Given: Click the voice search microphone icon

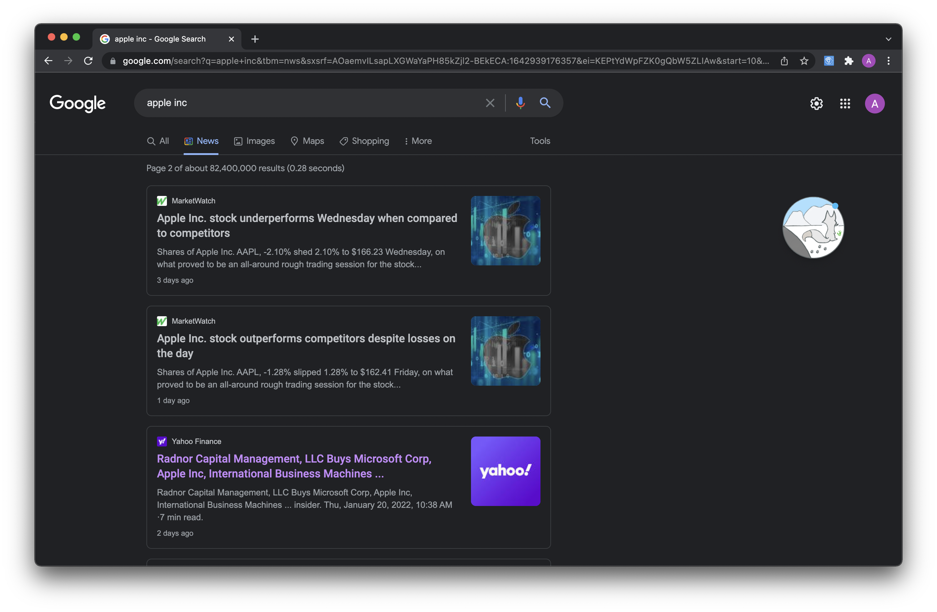Looking at the screenshot, I should point(520,103).
